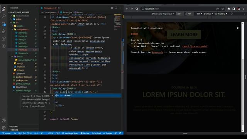The image size is (247, 139).
Task: Open the Search view in the activity bar
Action: point(3,16)
